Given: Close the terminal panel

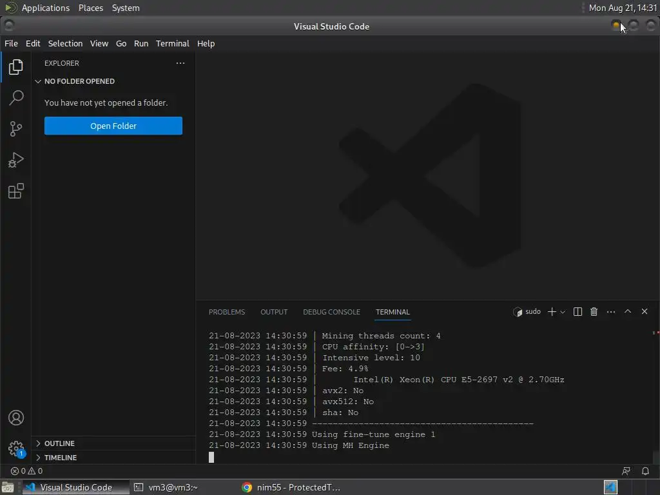Looking at the screenshot, I should click(645, 311).
